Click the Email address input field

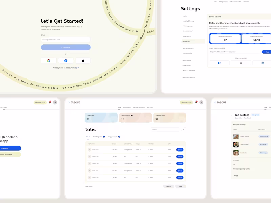click(65, 39)
